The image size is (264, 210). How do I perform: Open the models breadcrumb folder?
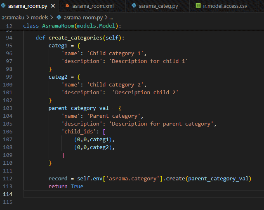point(40,17)
